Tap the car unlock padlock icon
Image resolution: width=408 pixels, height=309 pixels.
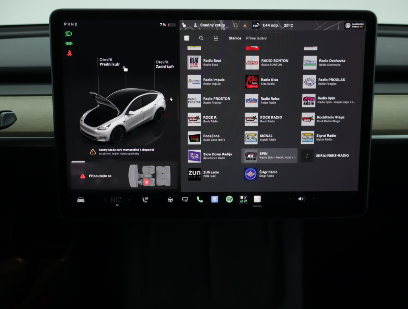(125, 69)
